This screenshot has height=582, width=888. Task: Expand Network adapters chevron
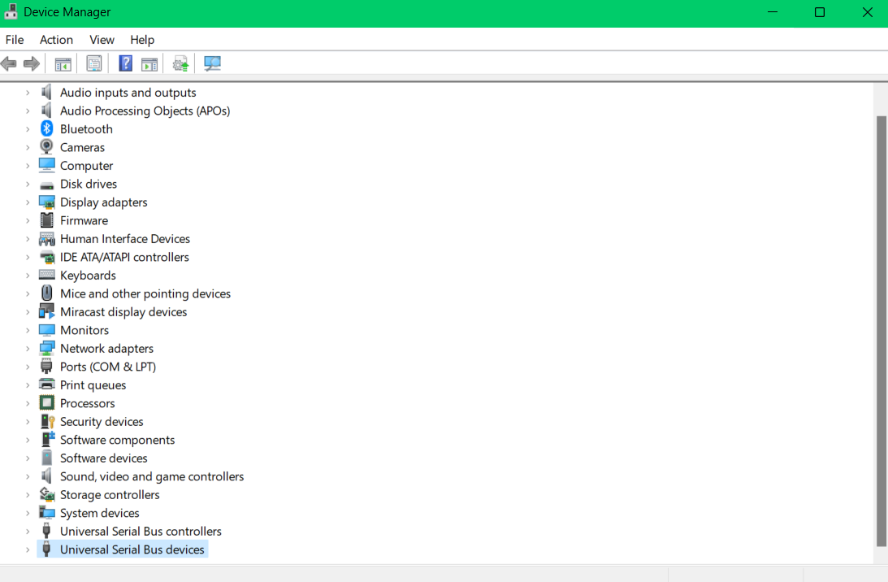pyautogui.click(x=28, y=349)
